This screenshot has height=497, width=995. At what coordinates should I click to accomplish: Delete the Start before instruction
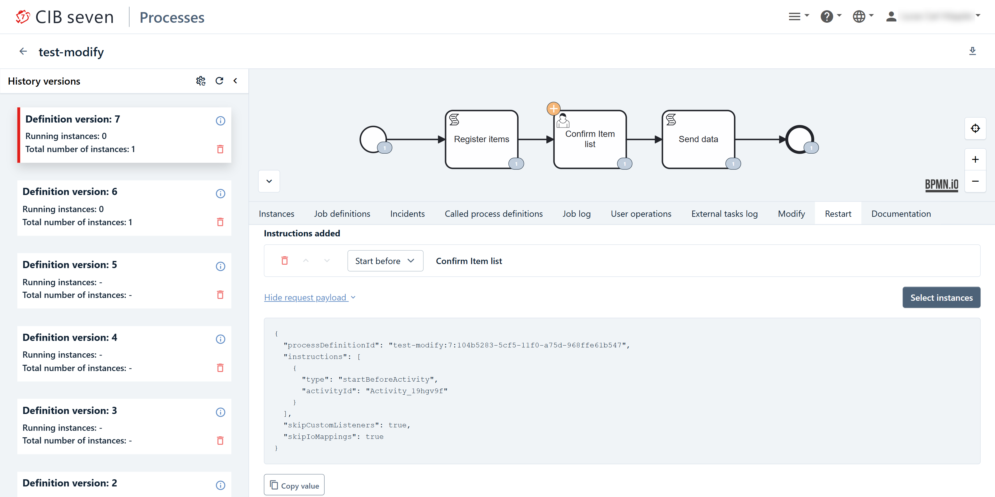(x=284, y=261)
